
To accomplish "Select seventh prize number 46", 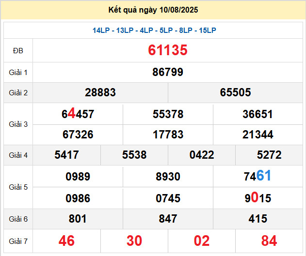I will point(66,241).
